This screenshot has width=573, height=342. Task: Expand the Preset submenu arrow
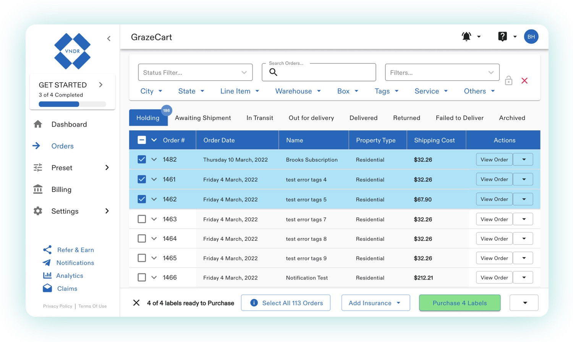(107, 167)
